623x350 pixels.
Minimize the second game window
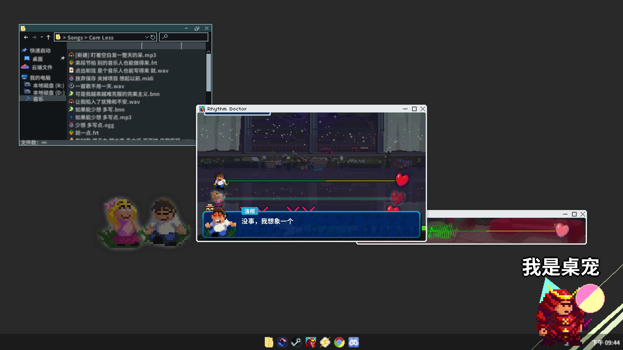(565, 214)
